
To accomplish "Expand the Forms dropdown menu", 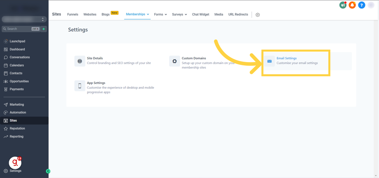I will tap(161, 14).
